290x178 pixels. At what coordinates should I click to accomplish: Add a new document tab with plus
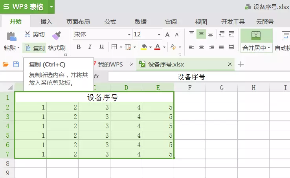click(241, 64)
